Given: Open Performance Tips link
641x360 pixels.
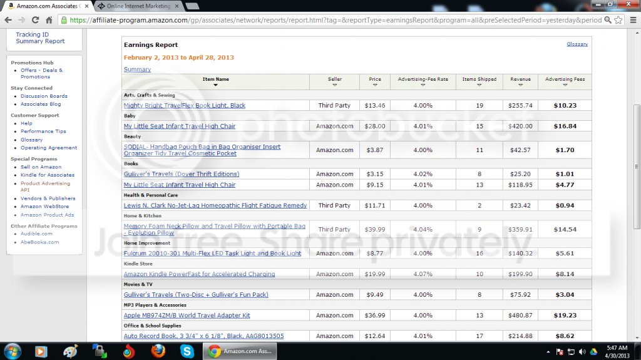Looking at the screenshot, I should [43, 131].
